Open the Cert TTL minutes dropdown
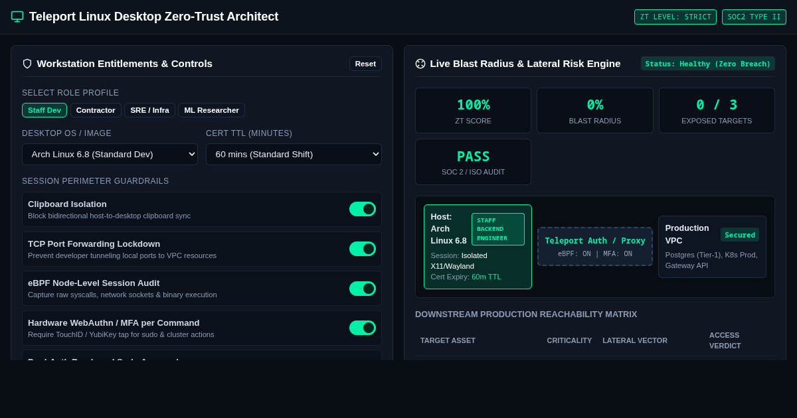Screen dimensions: 797x418 [294, 155]
